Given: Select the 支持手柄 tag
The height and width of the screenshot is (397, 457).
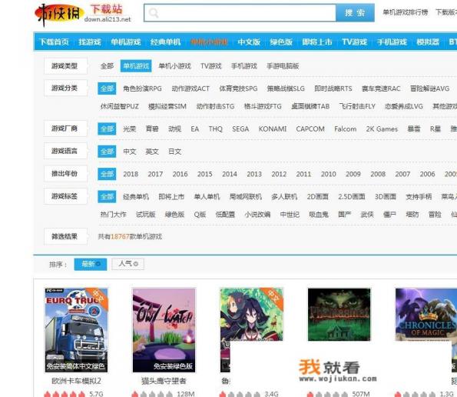Looking at the screenshot, I should pos(419,197).
